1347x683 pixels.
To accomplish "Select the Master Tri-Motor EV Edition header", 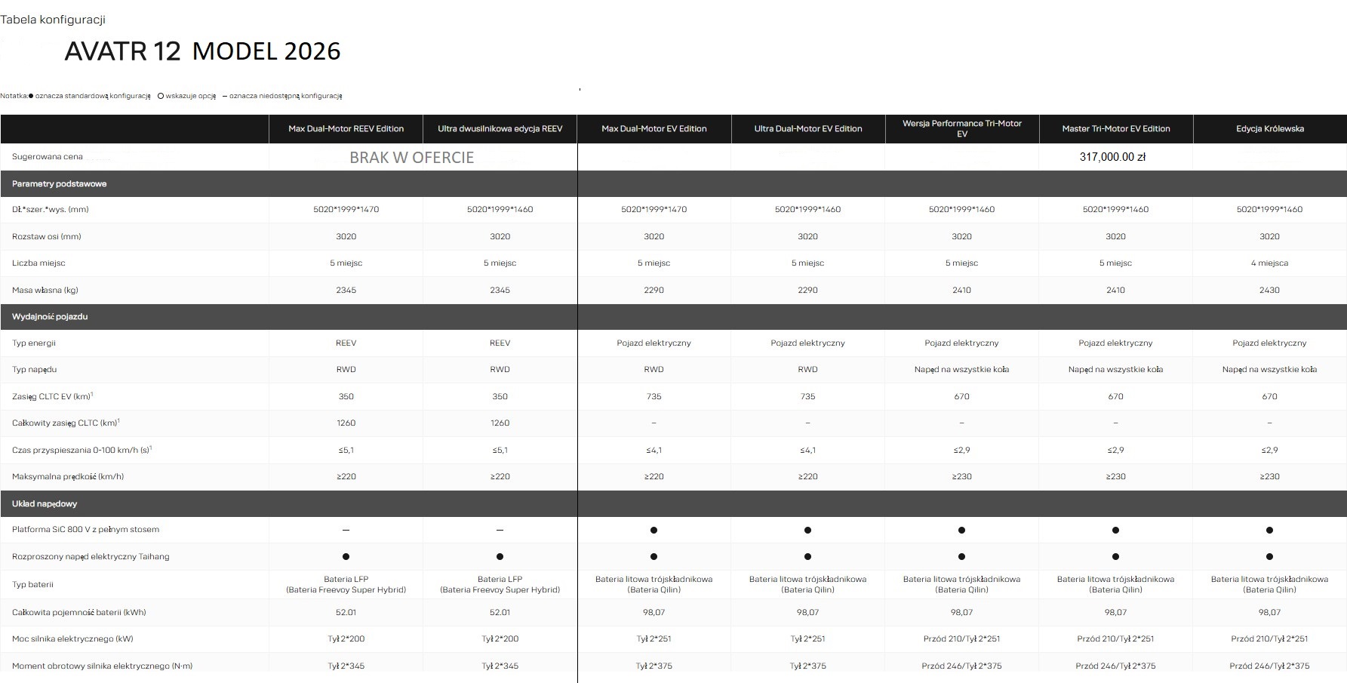I will 1115,129.
